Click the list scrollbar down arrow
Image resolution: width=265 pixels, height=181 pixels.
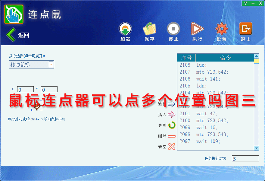256,148
